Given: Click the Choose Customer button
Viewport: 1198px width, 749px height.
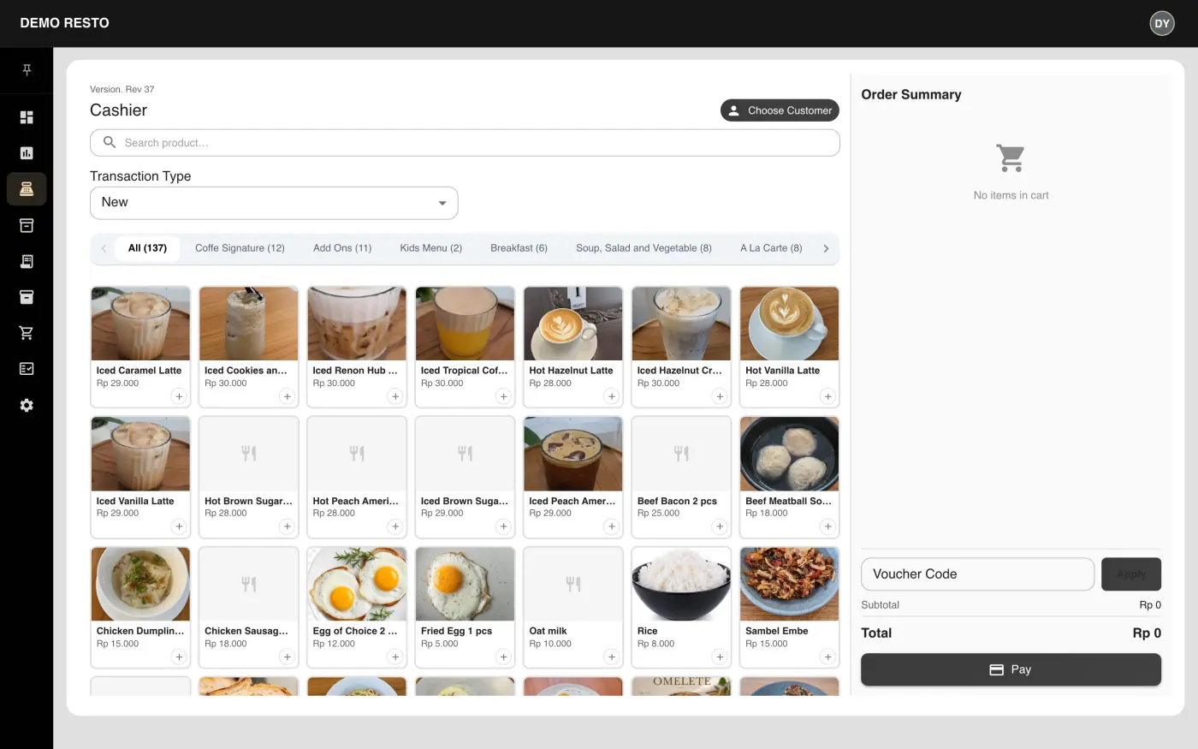Looking at the screenshot, I should click(x=780, y=110).
